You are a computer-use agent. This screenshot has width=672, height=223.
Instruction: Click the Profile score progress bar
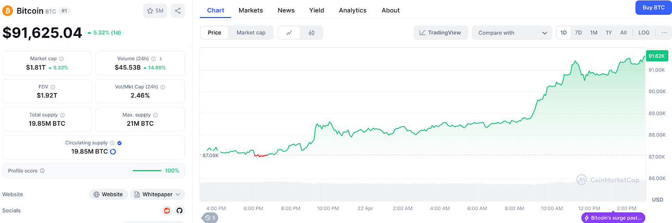pos(147,171)
